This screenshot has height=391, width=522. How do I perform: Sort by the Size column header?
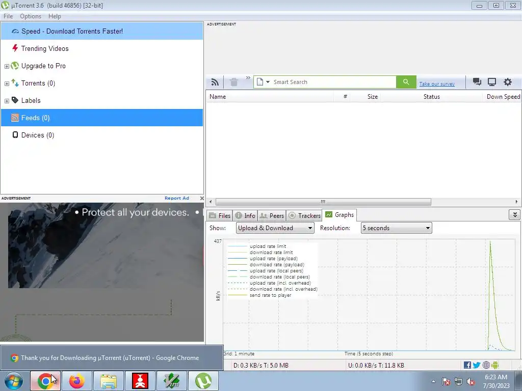(365, 97)
